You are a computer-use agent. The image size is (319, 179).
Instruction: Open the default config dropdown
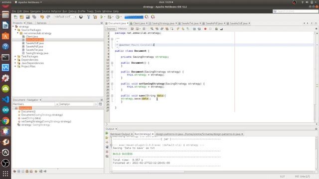click(65, 17)
